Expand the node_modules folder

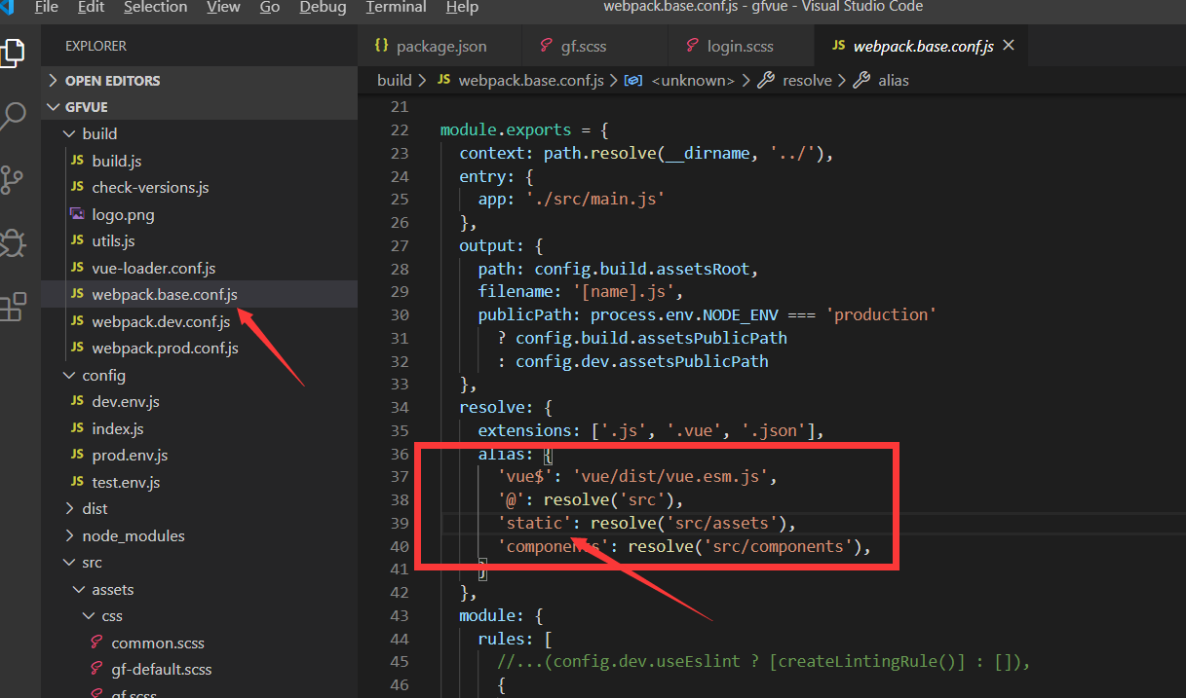68,535
